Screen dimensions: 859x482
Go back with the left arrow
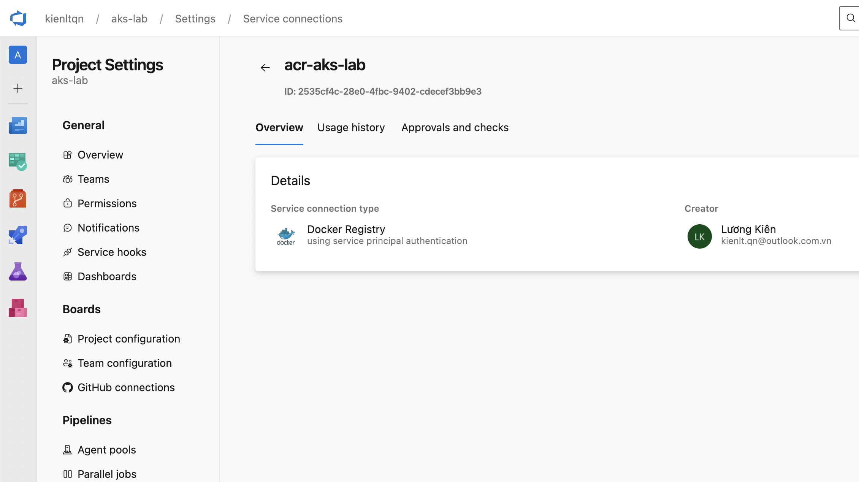[x=265, y=68]
